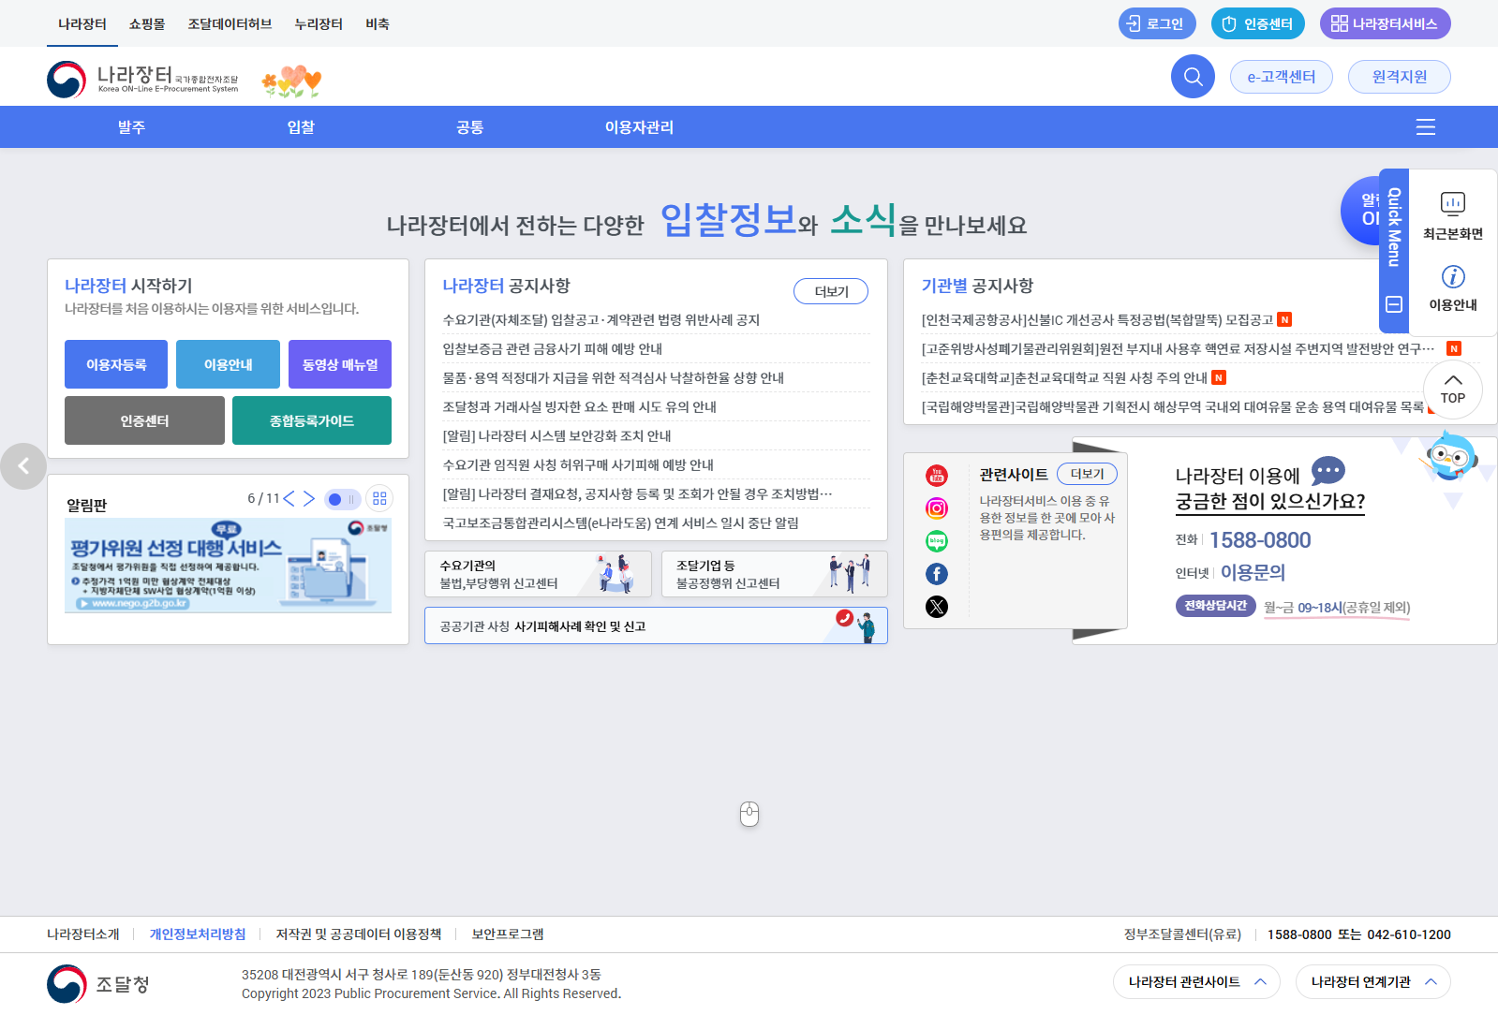
Task: Open notice 입찰보증금 관련 금융사기 피해 예방 안내
Action: click(553, 348)
